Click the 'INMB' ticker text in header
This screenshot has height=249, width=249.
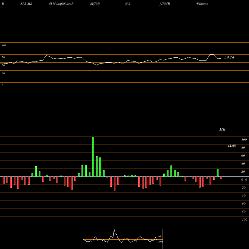point(166,4)
